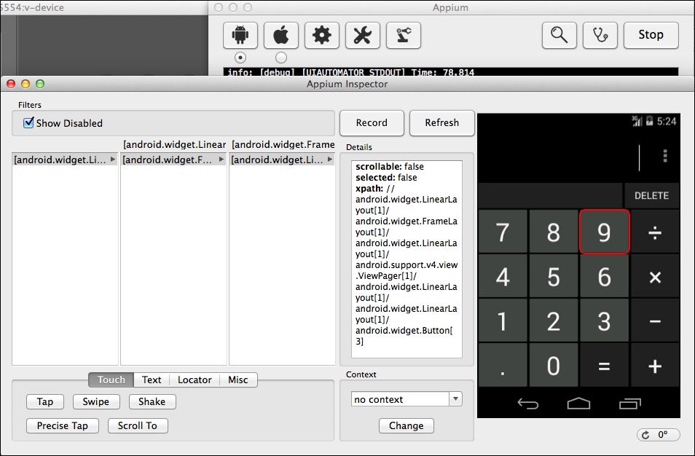Tap highlighted calculator key 9

click(604, 232)
